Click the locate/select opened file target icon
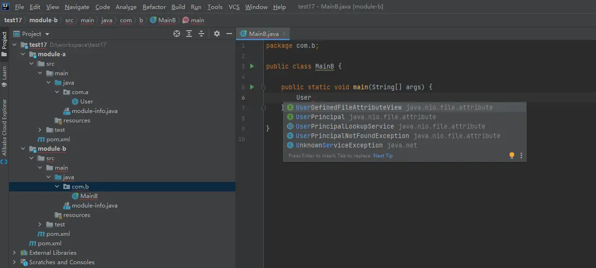 (177, 34)
